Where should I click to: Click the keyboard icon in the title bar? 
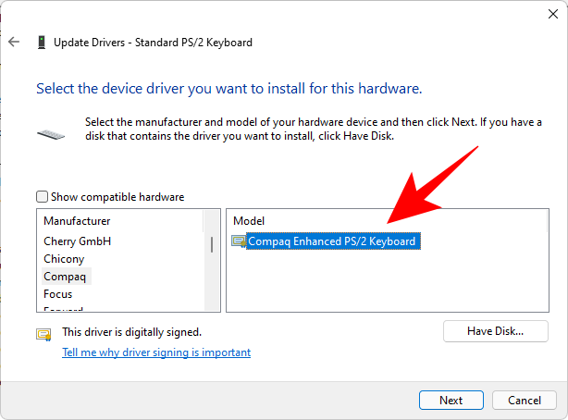(41, 43)
